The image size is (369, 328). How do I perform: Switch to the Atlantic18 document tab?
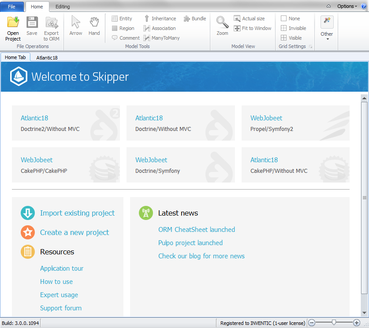47,58
